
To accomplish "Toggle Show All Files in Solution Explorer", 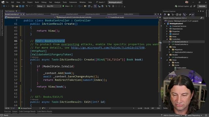I will tap(180, 15).
